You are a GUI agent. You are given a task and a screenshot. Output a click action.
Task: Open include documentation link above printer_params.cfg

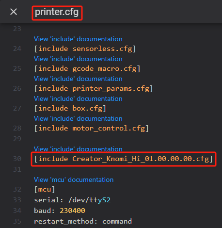(78, 79)
